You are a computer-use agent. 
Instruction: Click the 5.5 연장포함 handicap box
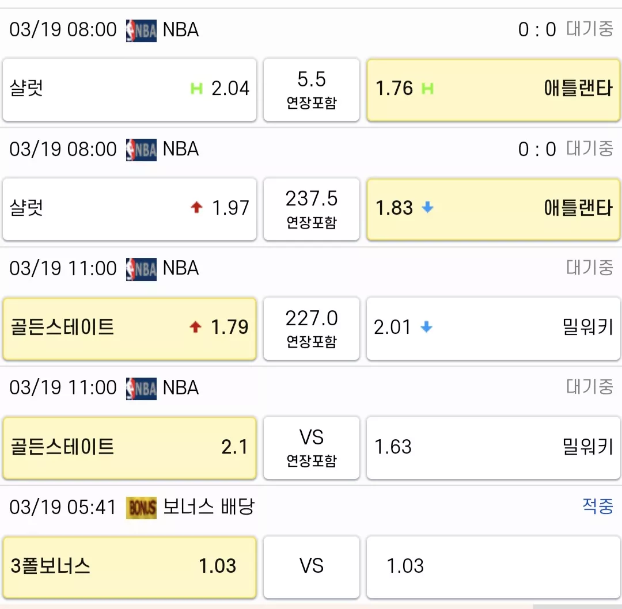click(x=312, y=90)
